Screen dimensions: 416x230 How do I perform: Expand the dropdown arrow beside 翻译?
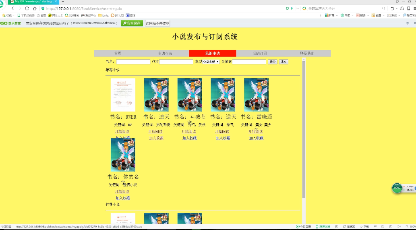tap(368, 15)
